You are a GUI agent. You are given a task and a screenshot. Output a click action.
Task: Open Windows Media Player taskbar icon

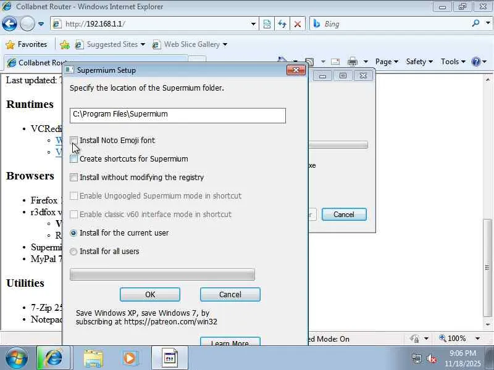[130, 358]
